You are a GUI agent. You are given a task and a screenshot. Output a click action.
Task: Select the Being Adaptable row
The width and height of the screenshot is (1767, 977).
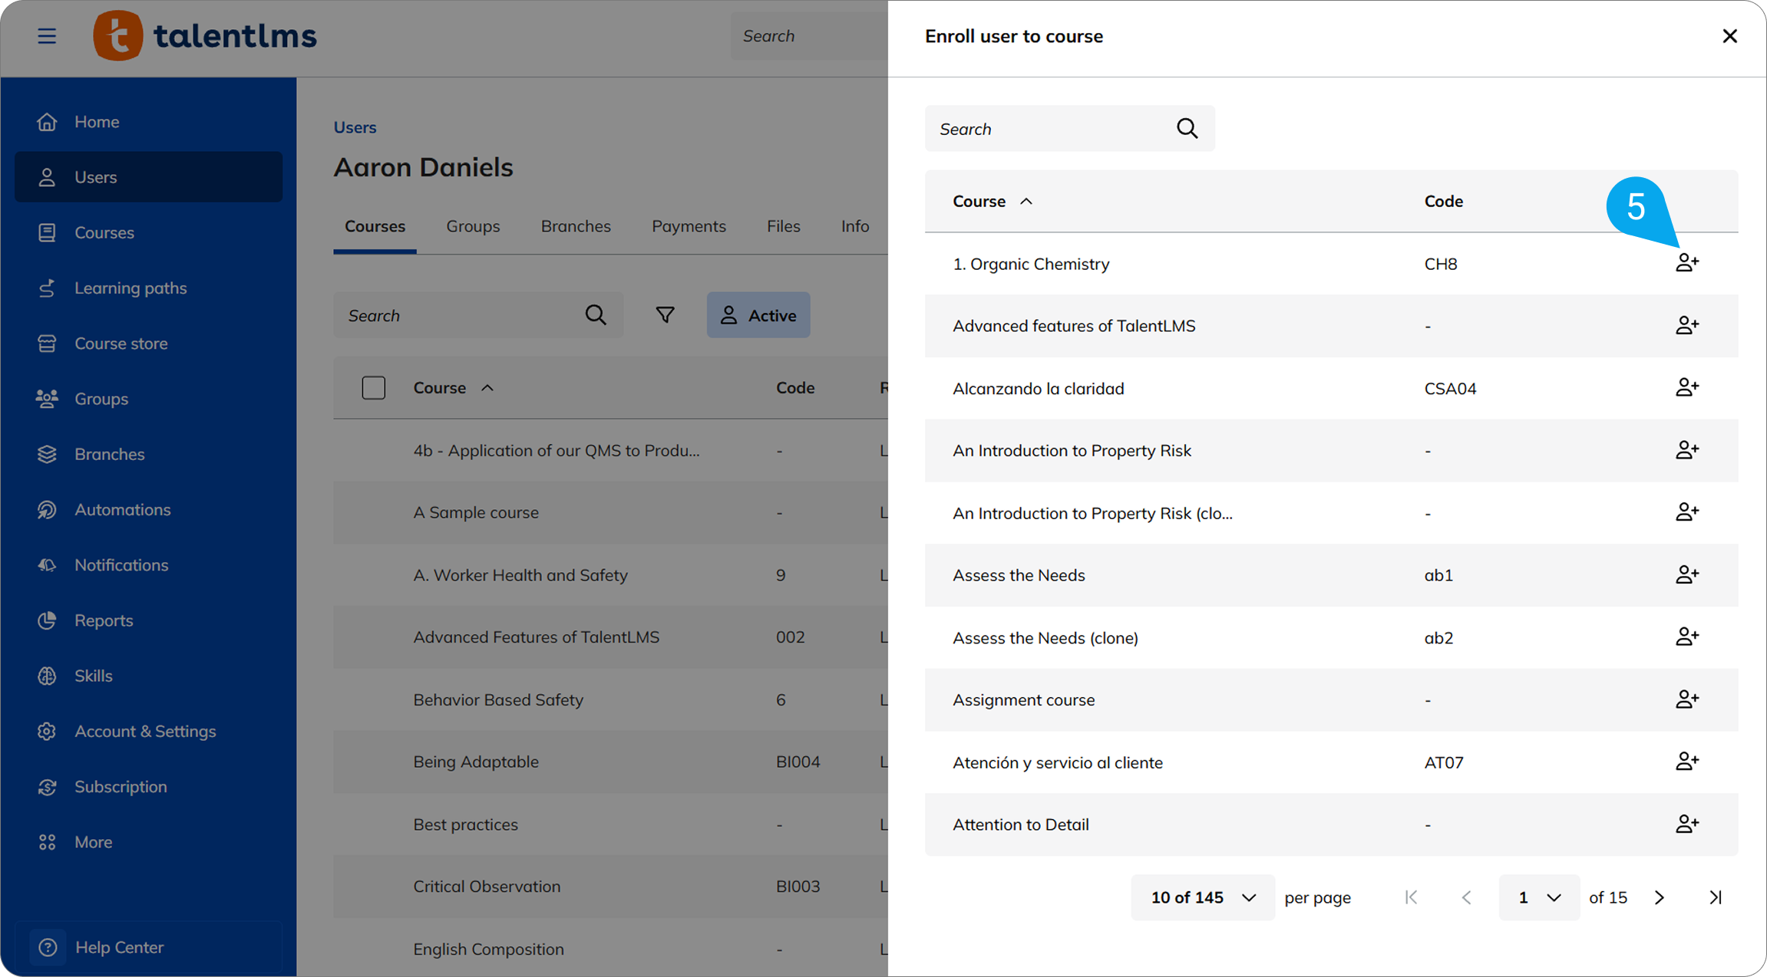(611, 762)
